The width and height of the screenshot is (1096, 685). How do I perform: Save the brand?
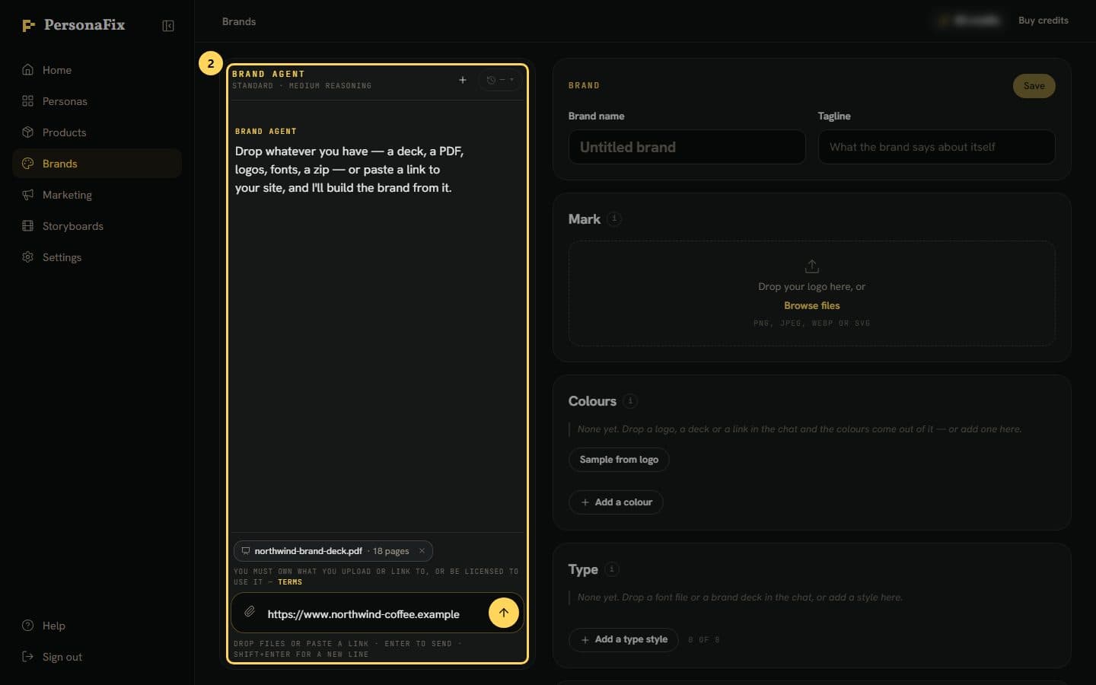coord(1034,86)
